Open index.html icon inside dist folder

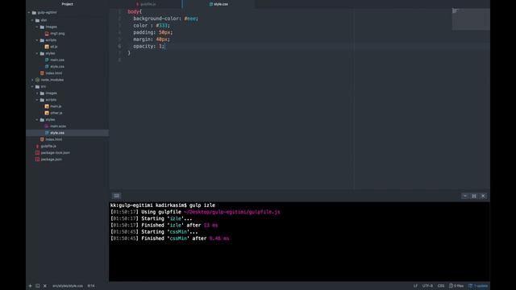(42, 73)
